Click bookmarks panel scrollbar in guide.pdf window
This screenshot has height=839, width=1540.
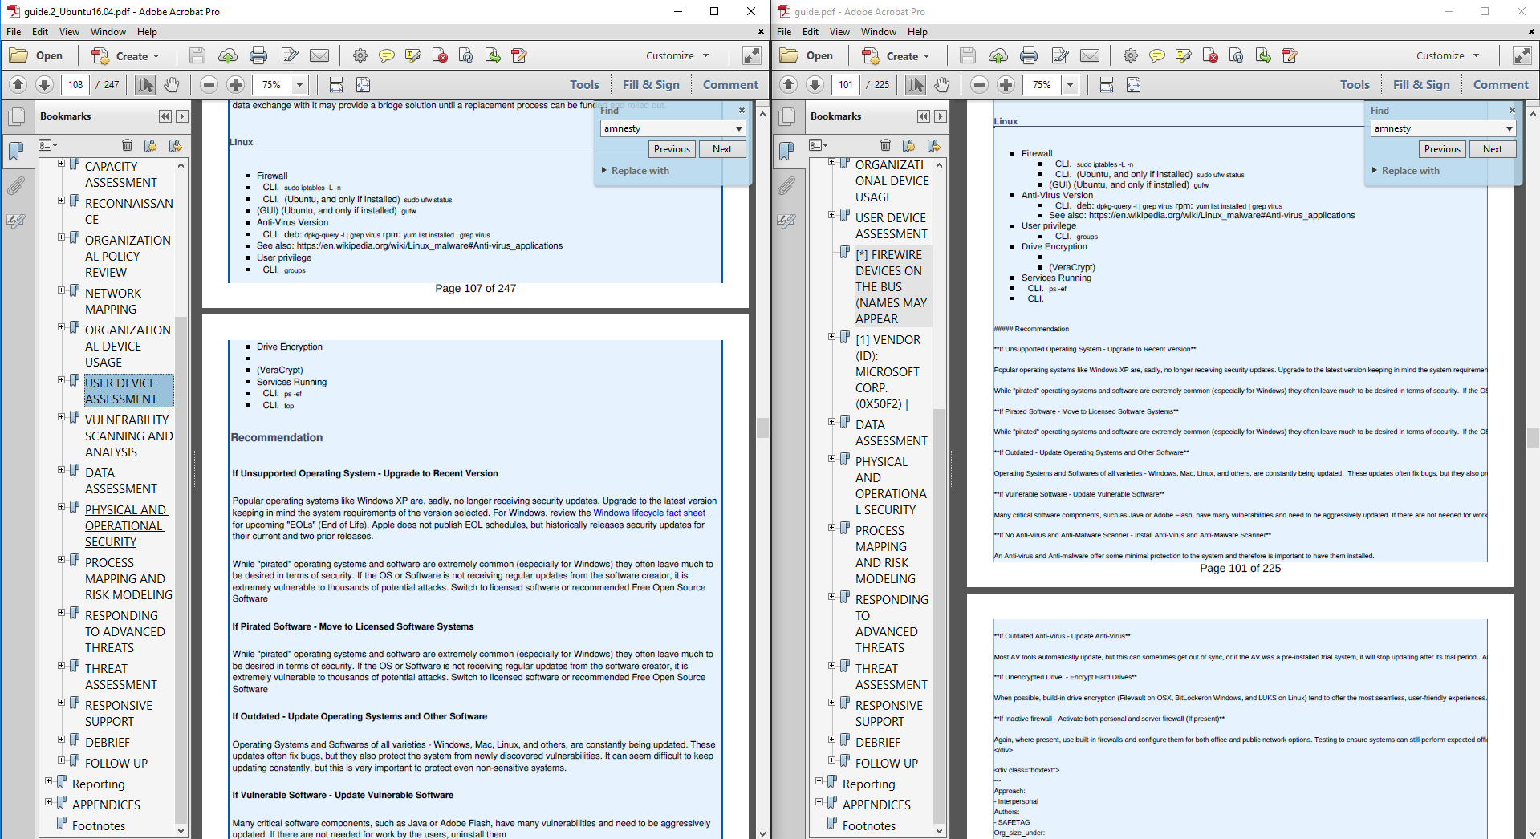939,616
